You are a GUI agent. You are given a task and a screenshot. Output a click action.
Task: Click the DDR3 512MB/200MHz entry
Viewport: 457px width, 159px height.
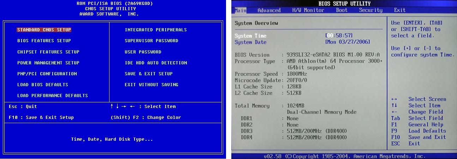317,131
